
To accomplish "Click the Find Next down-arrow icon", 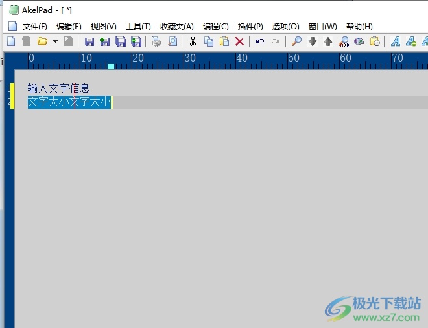I will [313, 41].
